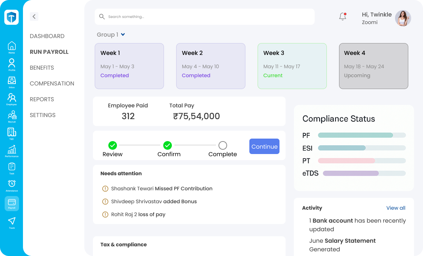Open SETTINGS menu item
This screenshot has width=423, height=256.
(x=43, y=115)
